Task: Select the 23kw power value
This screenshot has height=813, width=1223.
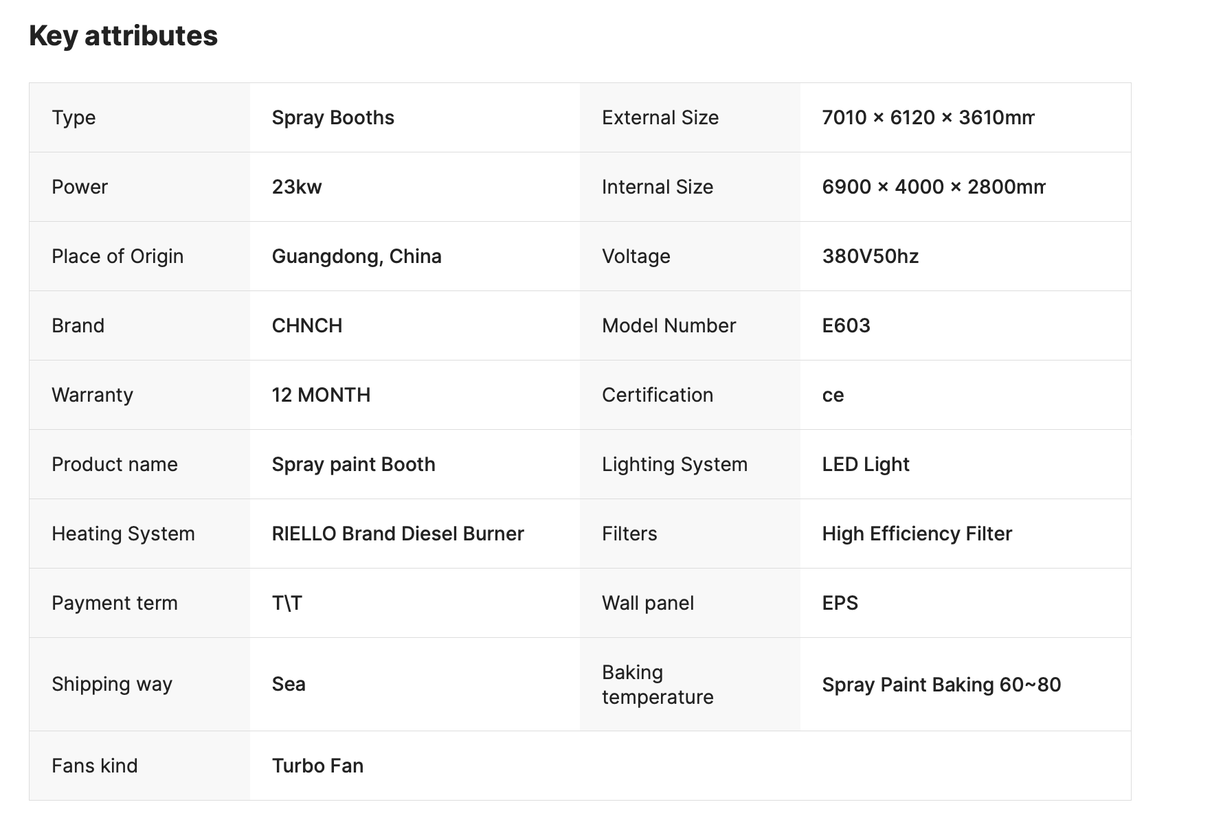Action: click(297, 187)
